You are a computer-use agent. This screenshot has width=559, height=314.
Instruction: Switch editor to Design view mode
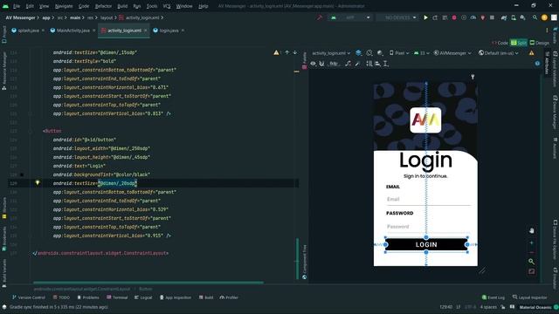pyautogui.click(x=540, y=43)
